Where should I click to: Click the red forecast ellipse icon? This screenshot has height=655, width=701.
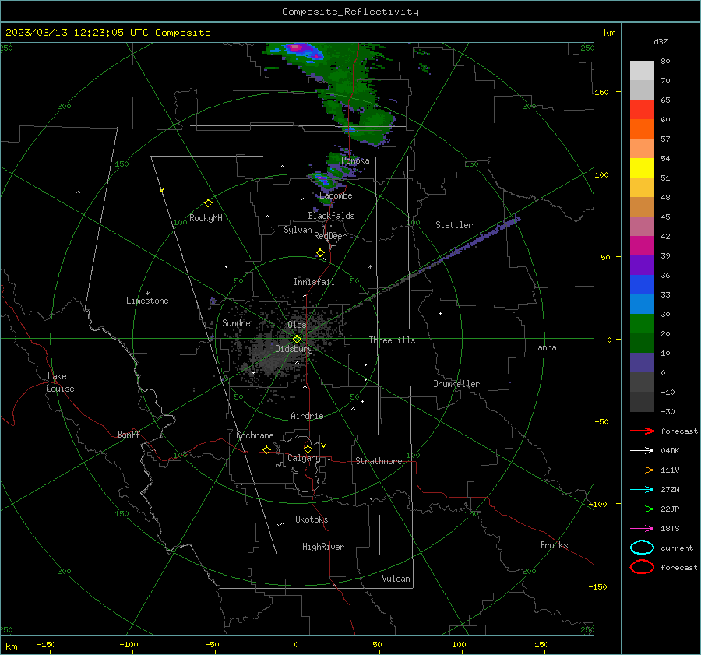pyautogui.click(x=642, y=567)
